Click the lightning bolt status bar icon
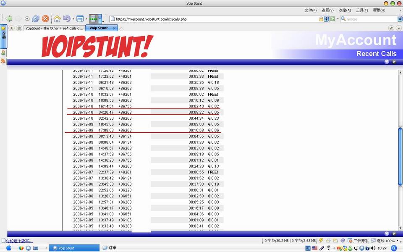The width and height of the screenshot is (403, 252). coord(321,240)
